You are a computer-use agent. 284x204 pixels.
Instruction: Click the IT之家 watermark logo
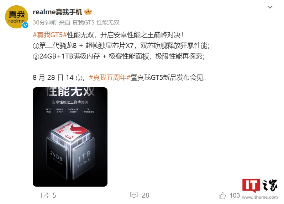point(260,186)
